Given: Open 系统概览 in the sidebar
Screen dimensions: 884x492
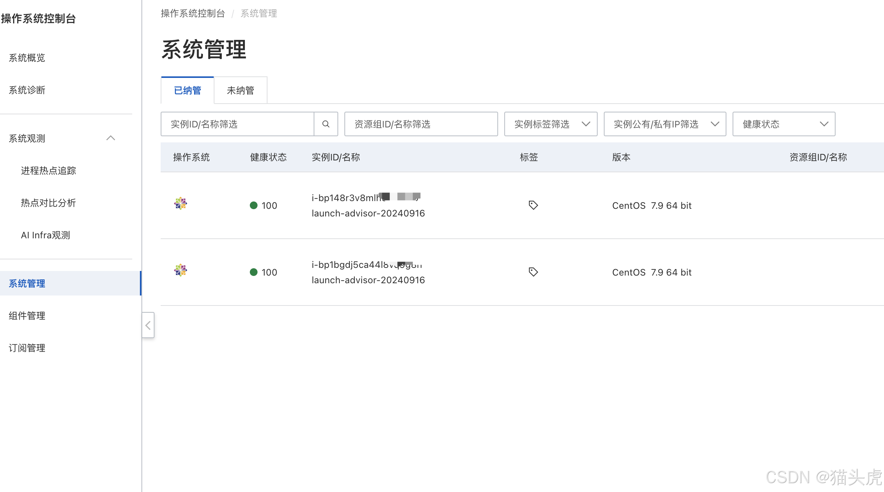Looking at the screenshot, I should point(27,58).
